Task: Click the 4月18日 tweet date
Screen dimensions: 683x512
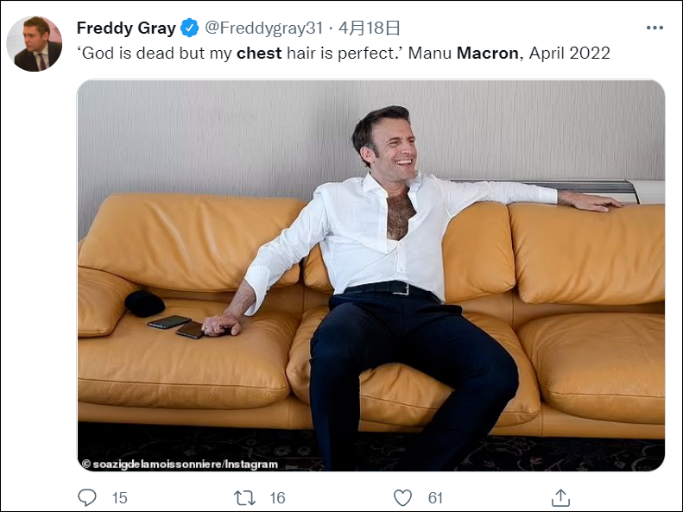Action: click(370, 28)
